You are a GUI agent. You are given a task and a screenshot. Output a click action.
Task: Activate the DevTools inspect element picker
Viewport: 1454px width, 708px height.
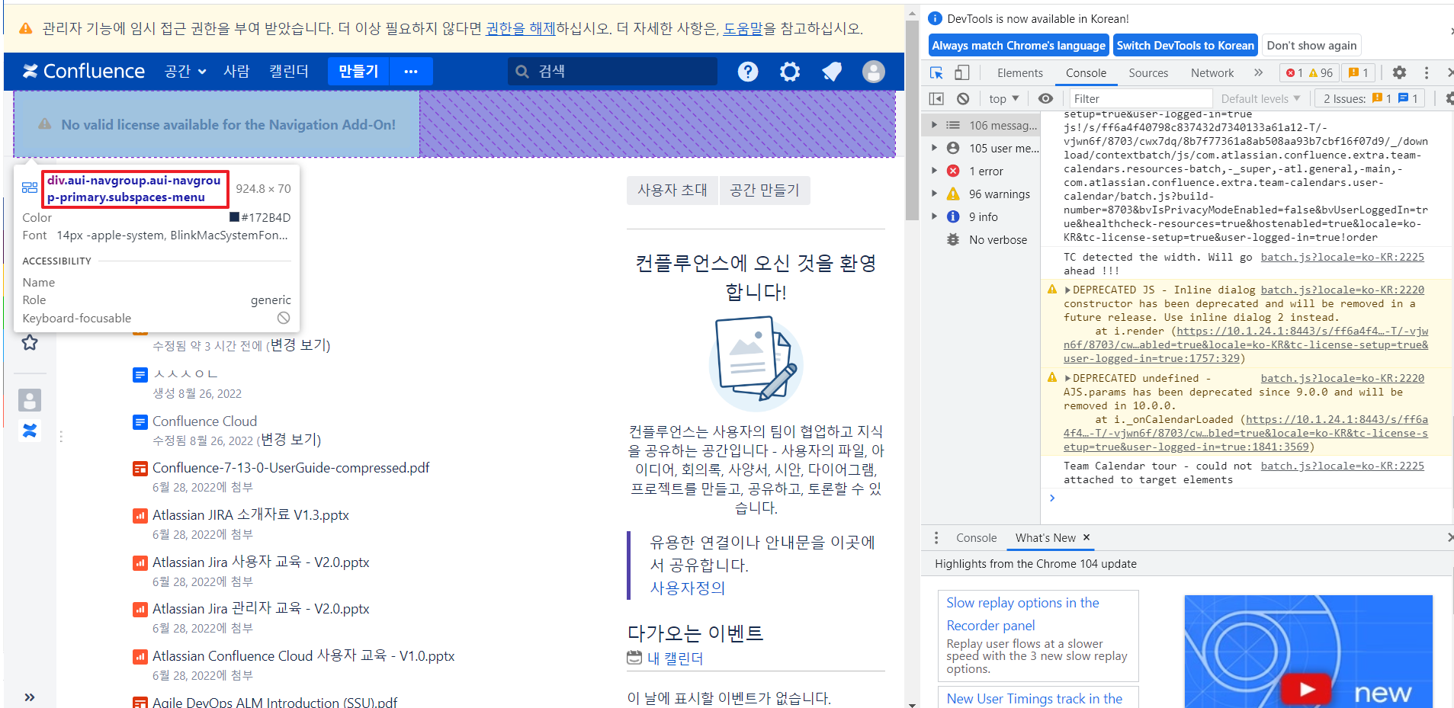[936, 72]
